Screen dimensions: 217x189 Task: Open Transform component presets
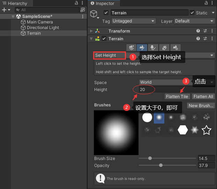[x=205, y=31]
